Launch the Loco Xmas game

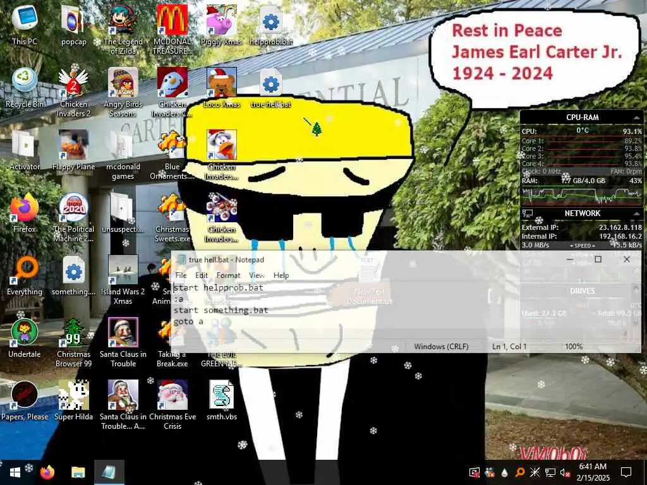point(222,87)
